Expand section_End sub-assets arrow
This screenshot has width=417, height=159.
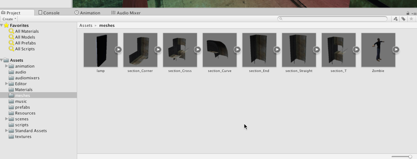pyautogui.click(x=277, y=50)
